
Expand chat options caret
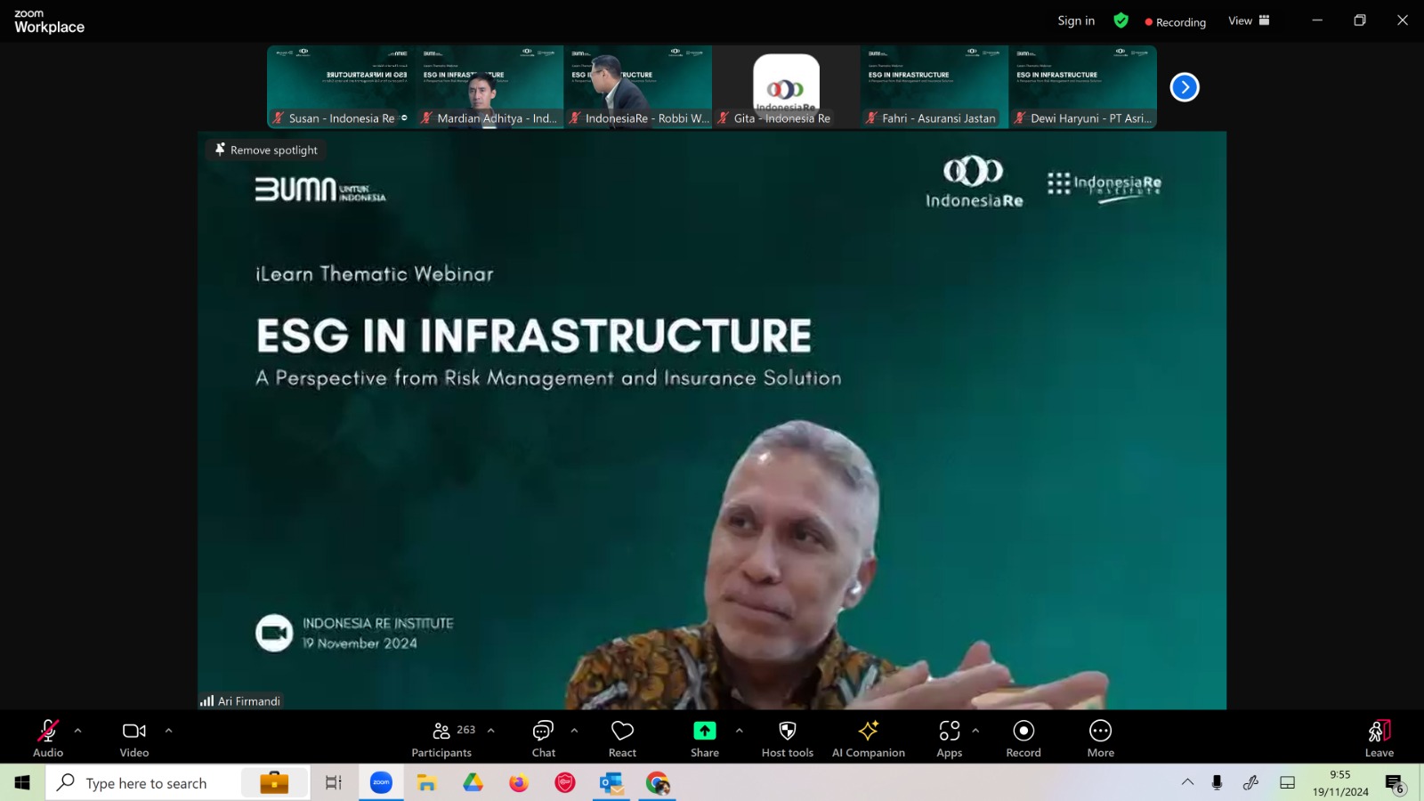point(574,731)
